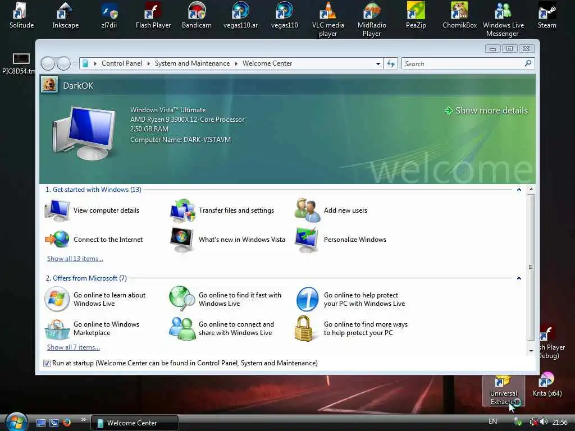Open the PeaZip desktop shortcut
This screenshot has height=431, width=575.
point(416,15)
